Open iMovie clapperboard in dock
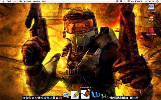The height and width of the screenshot is (100, 161). [45, 98]
